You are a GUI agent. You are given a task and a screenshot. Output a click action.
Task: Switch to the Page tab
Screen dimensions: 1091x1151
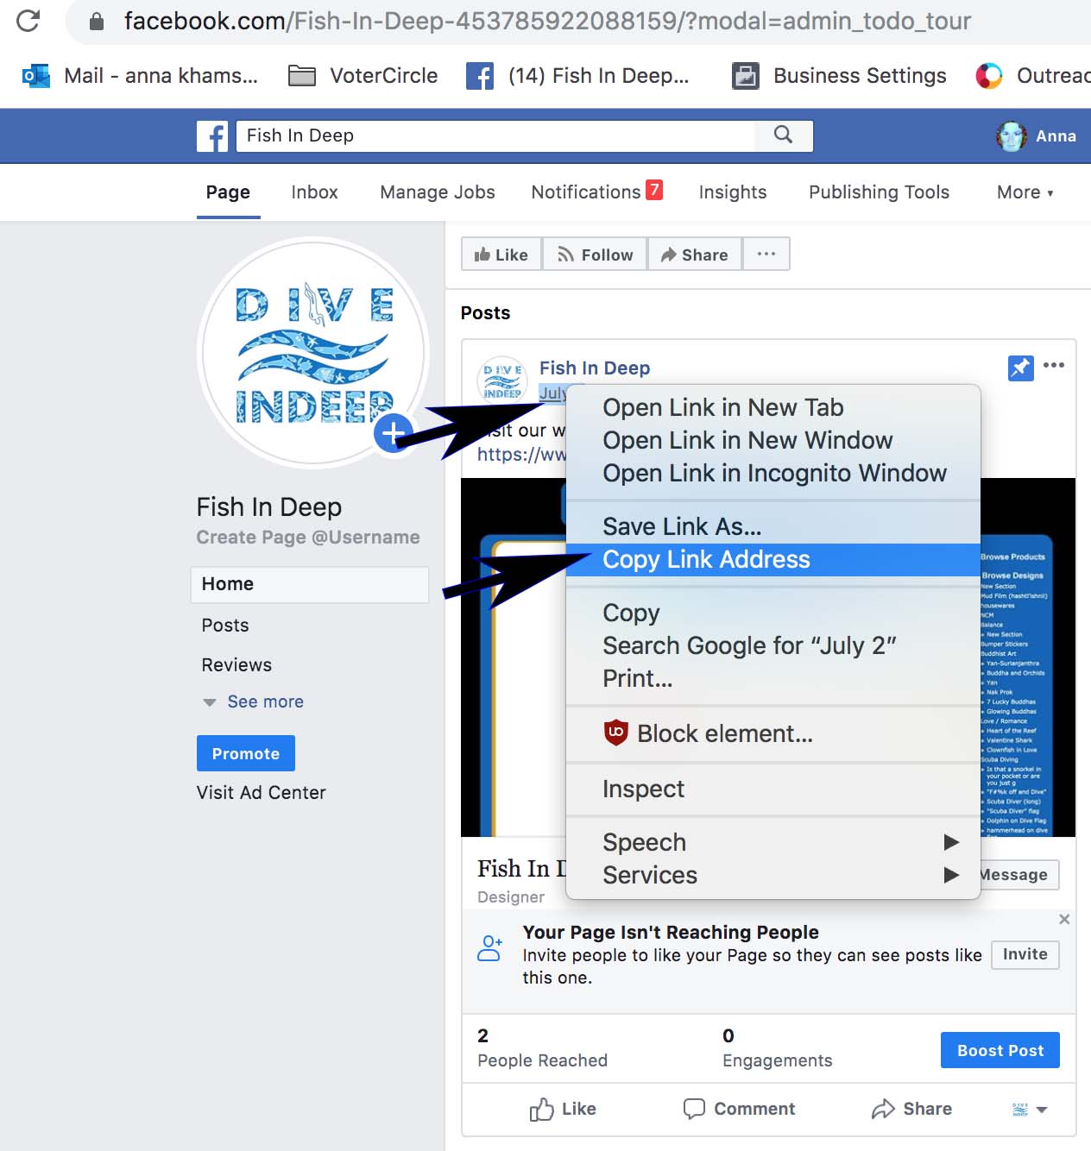(x=228, y=192)
